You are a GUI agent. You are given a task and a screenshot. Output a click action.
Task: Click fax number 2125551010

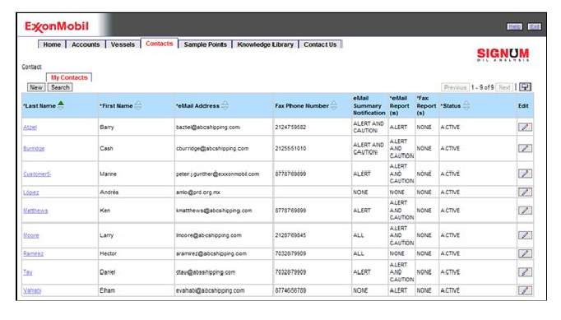point(290,148)
